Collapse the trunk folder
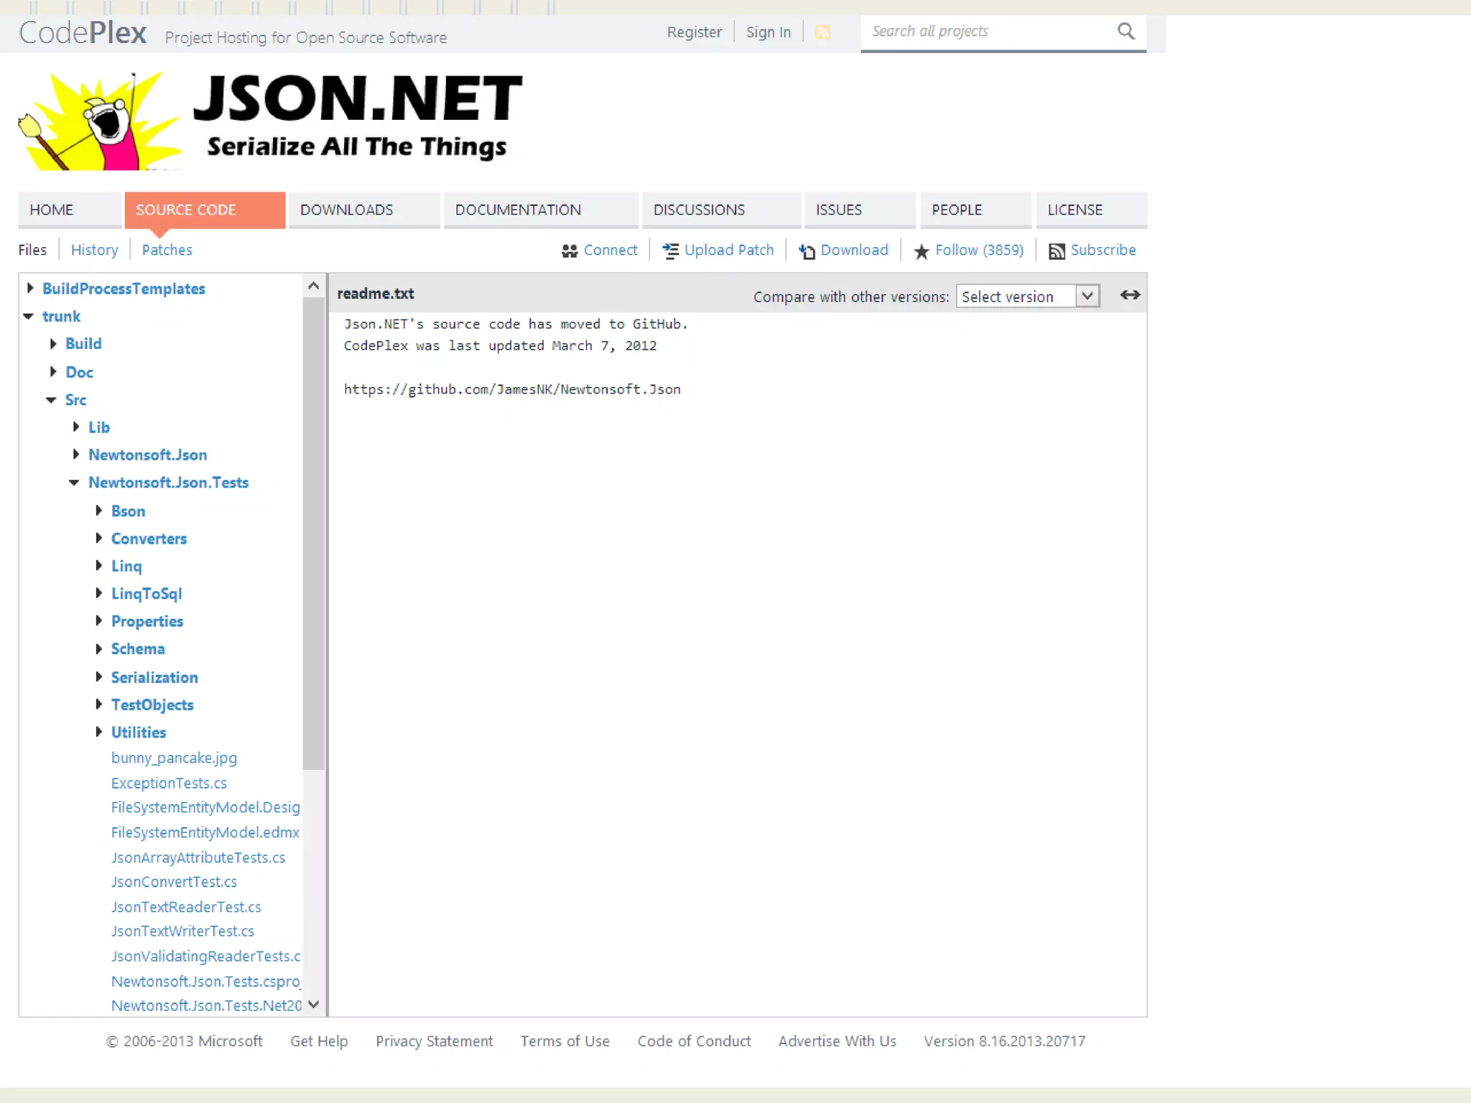1471x1103 pixels. [x=29, y=316]
